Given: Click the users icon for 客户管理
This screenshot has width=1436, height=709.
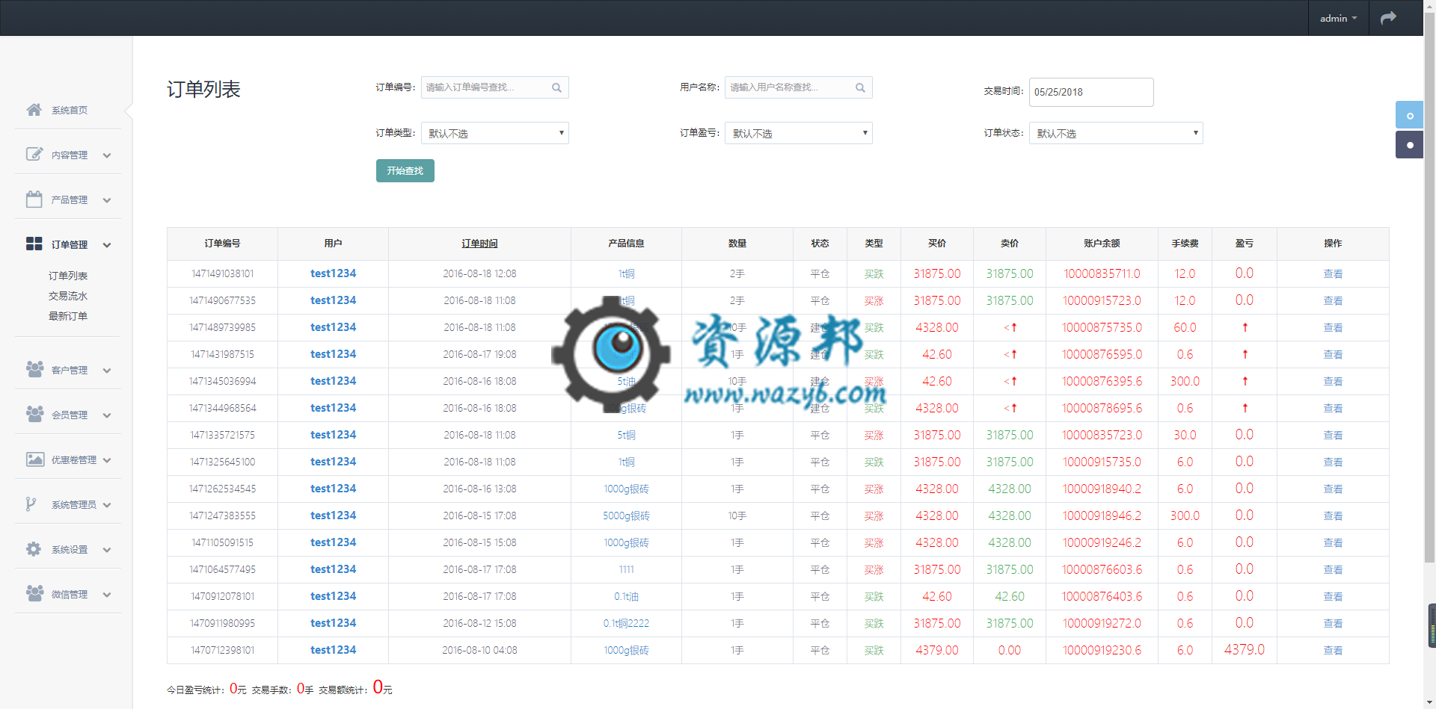Looking at the screenshot, I should pyautogui.click(x=34, y=369).
